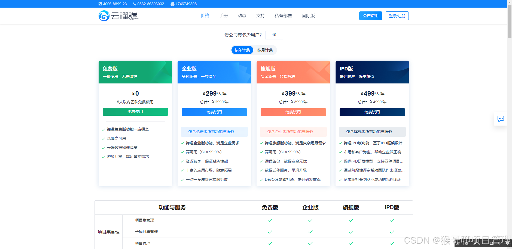Click 一对一专属管家式服务层 feature item
The width and height of the screenshot is (512, 249).
(207, 179)
